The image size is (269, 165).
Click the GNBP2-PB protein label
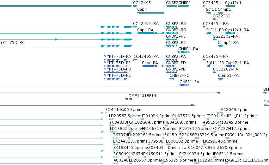[x=175, y=69]
